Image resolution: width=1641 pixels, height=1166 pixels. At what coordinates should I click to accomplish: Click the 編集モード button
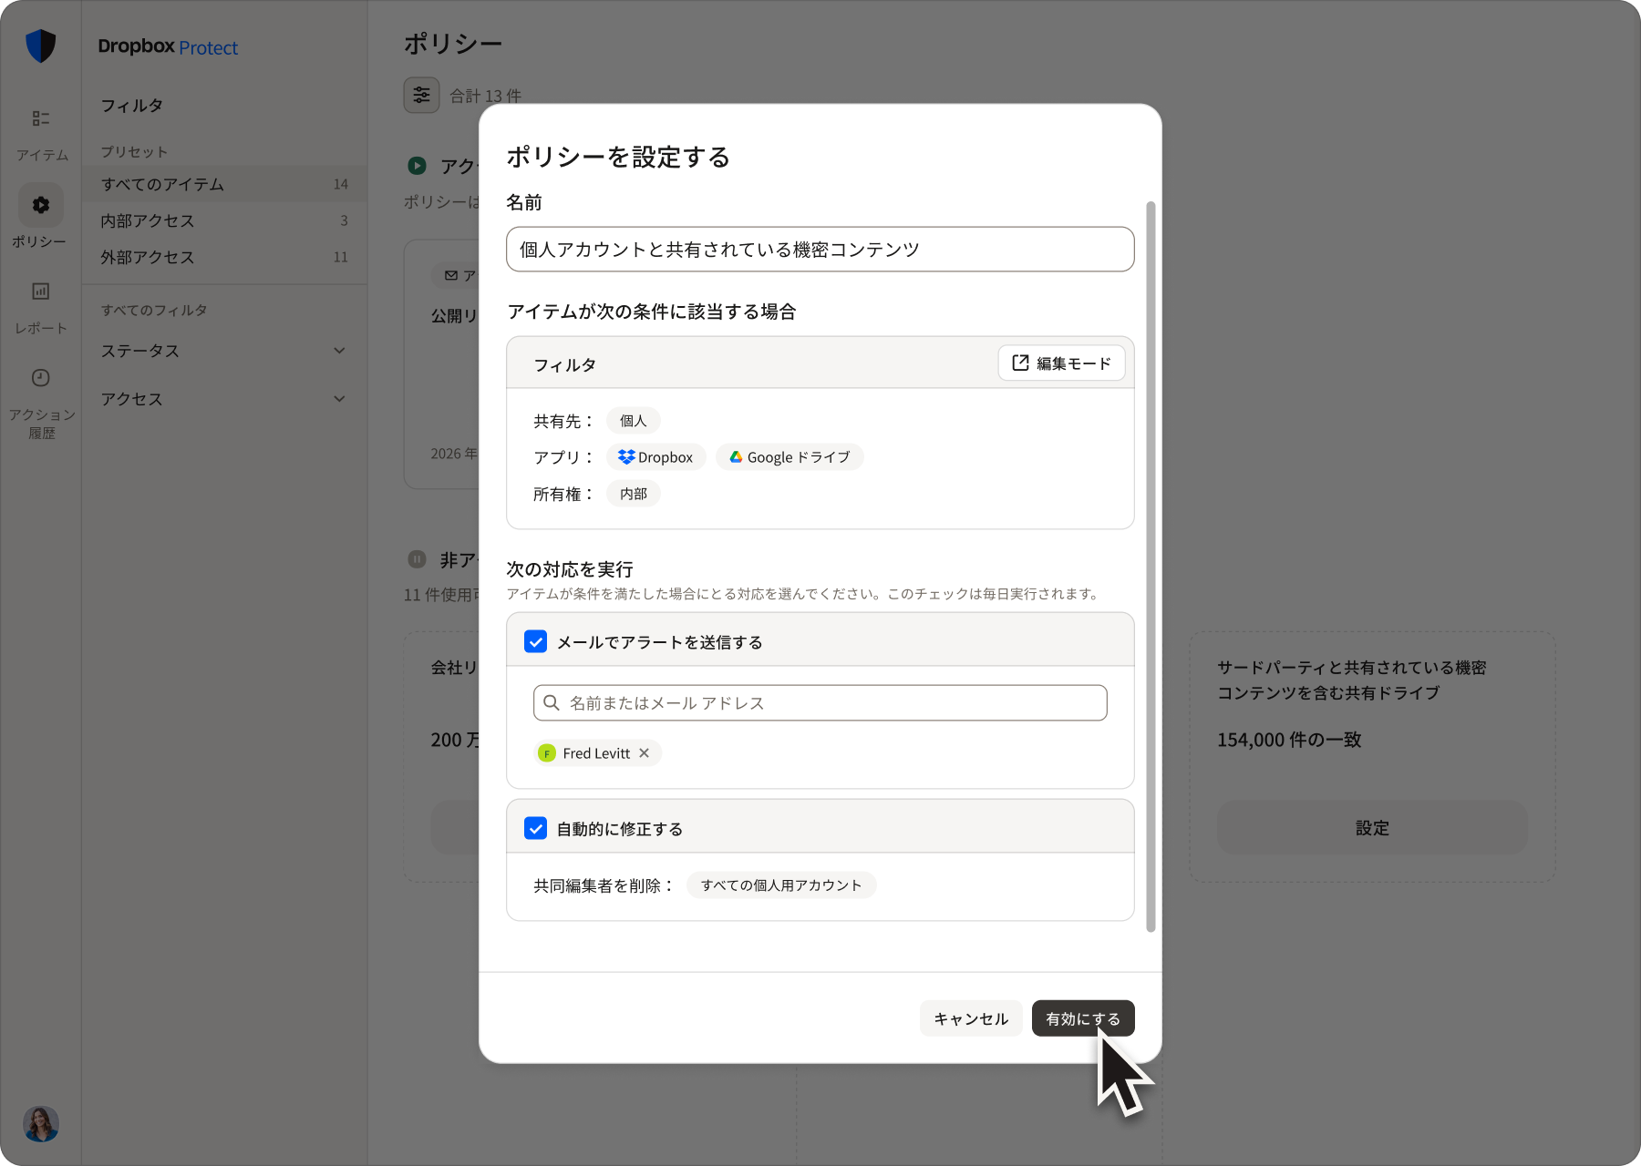pos(1062,363)
